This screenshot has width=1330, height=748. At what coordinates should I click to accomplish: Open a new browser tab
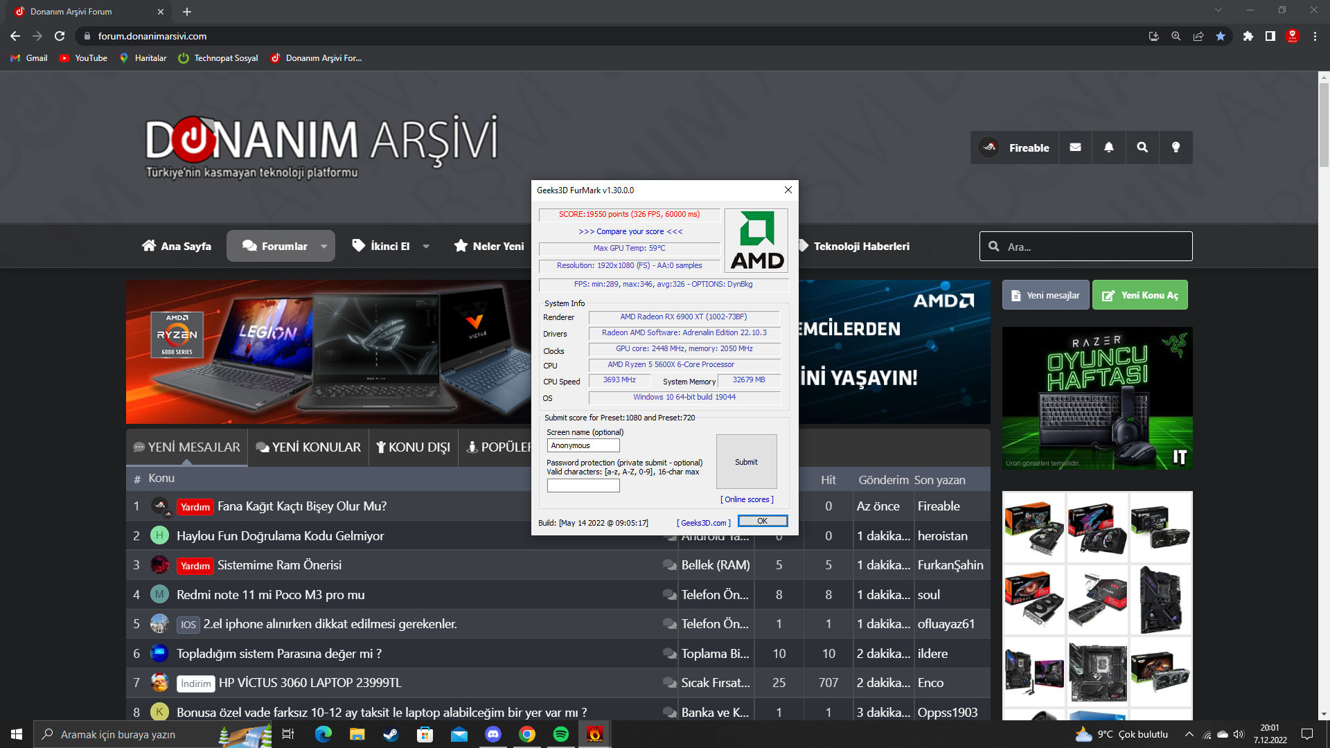click(187, 12)
